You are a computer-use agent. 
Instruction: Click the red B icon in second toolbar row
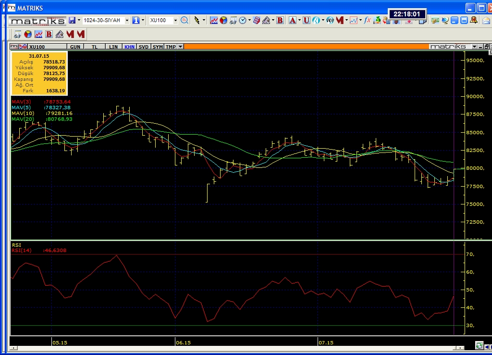tap(49, 34)
